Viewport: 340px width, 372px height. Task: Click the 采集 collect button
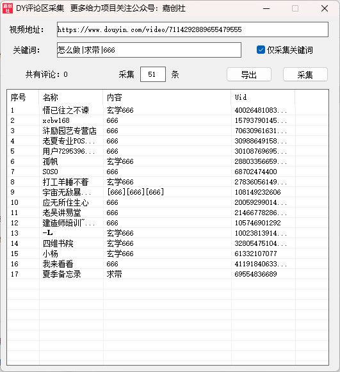[x=305, y=74]
